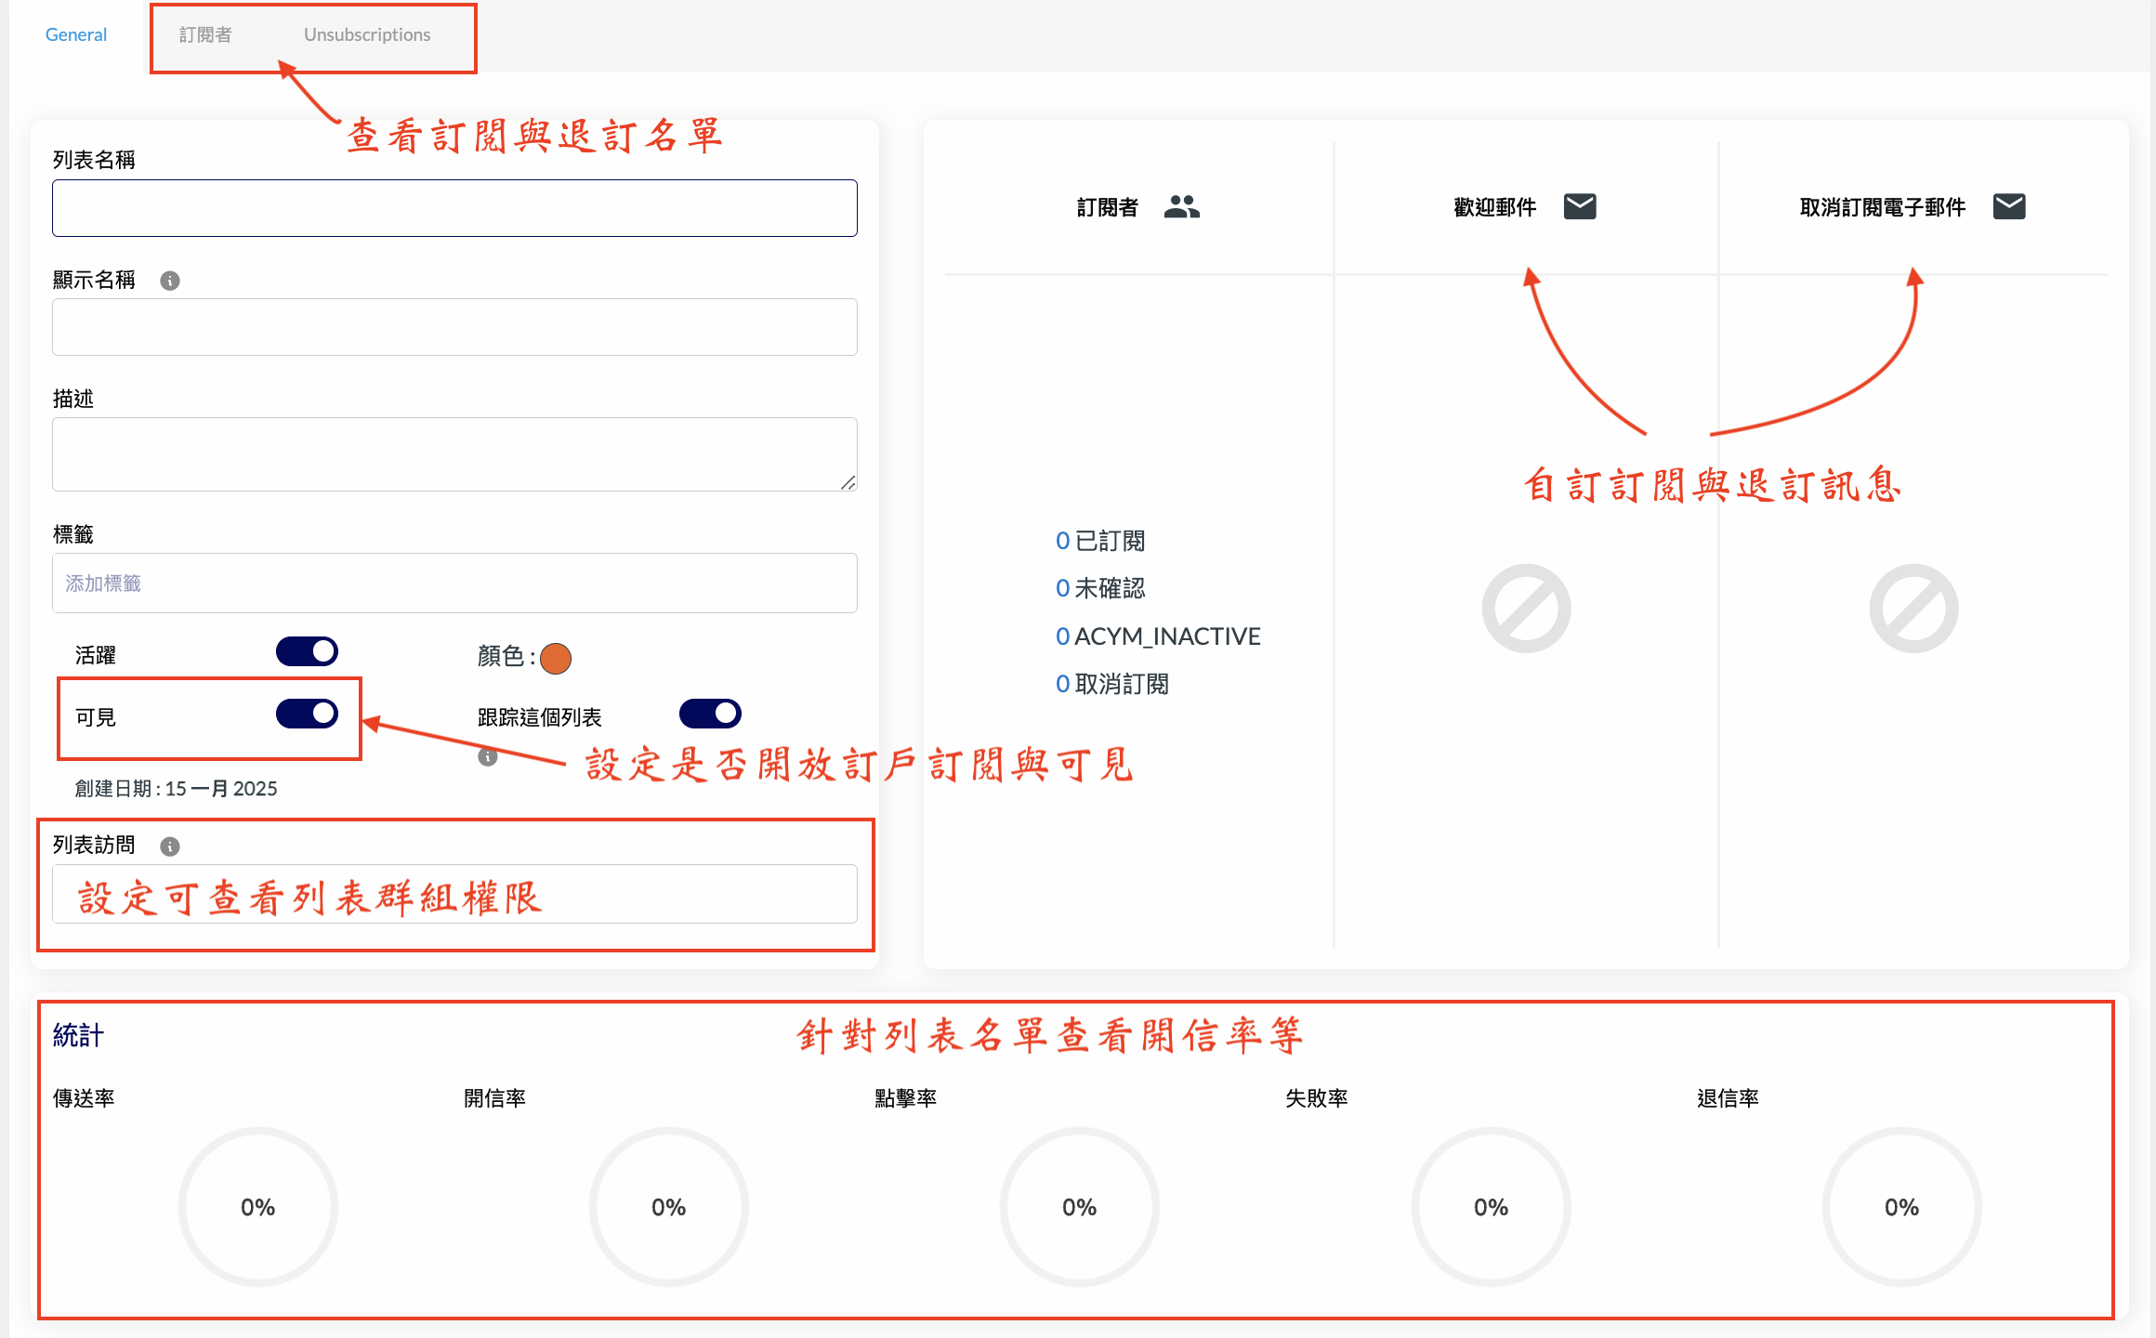Click the info icon under 跟踪這個列表

pyautogui.click(x=488, y=756)
